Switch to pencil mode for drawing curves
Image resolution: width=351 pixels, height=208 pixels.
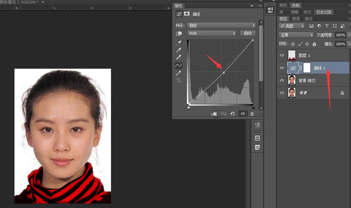click(179, 72)
